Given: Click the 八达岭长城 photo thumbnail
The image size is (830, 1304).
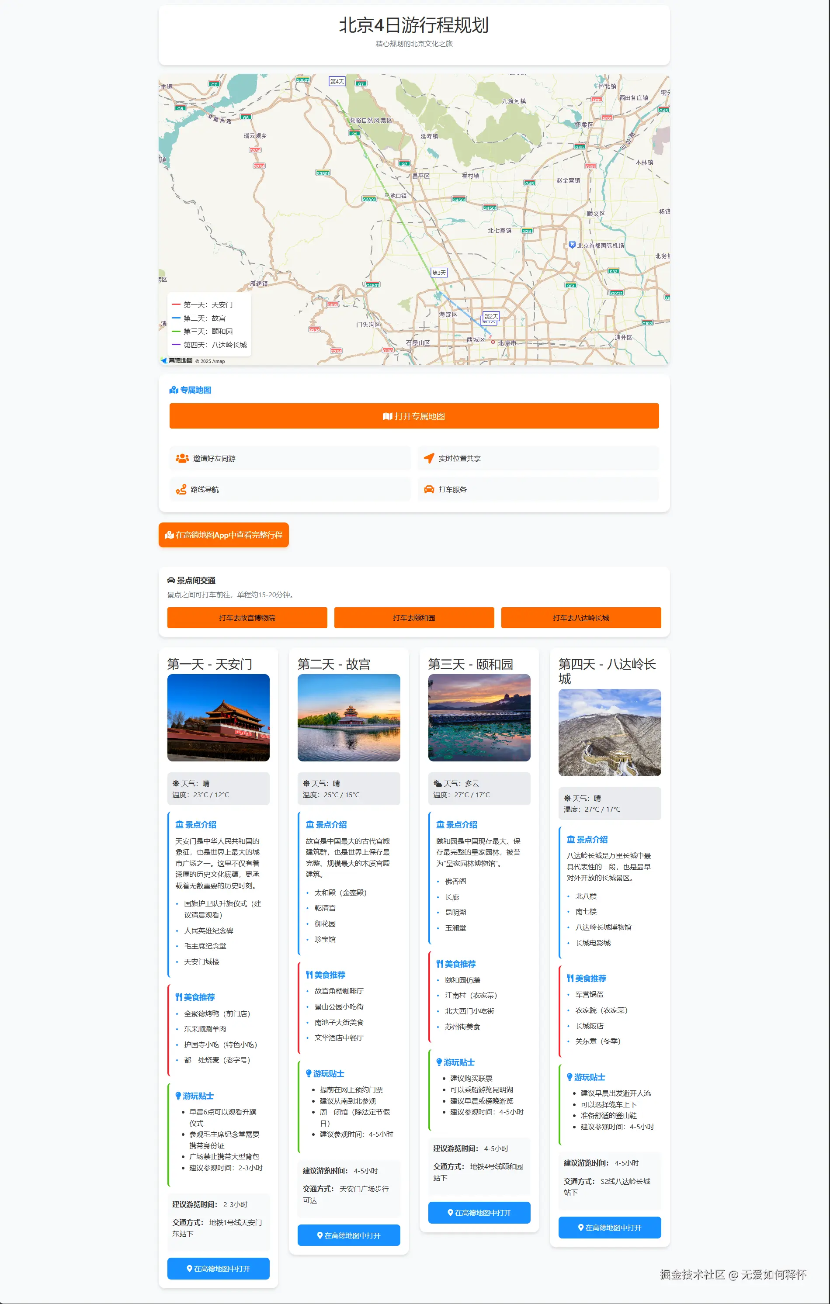Looking at the screenshot, I should pos(610,732).
